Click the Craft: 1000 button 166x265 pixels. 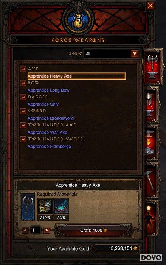(x=93, y=230)
